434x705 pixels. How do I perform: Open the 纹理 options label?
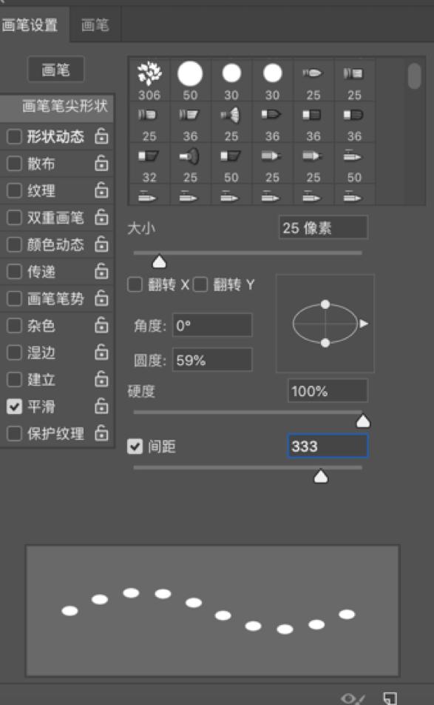click(41, 190)
